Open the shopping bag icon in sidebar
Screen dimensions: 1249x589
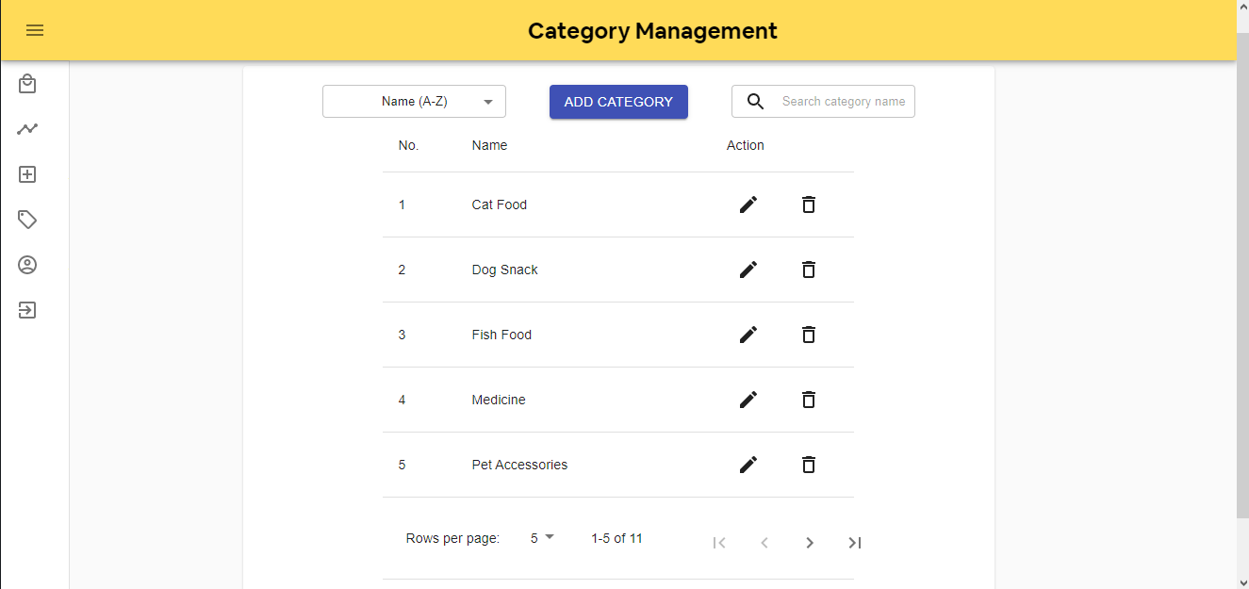point(27,83)
